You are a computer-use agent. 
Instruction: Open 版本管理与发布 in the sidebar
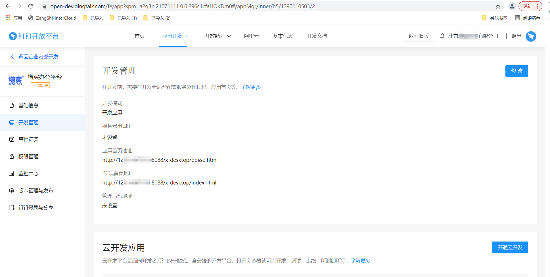pyautogui.click(x=36, y=191)
